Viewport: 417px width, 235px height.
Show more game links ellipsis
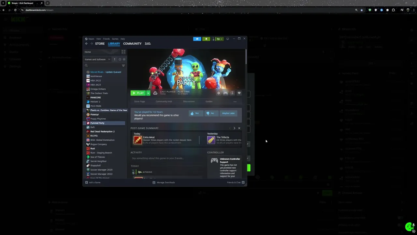[235, 102]
